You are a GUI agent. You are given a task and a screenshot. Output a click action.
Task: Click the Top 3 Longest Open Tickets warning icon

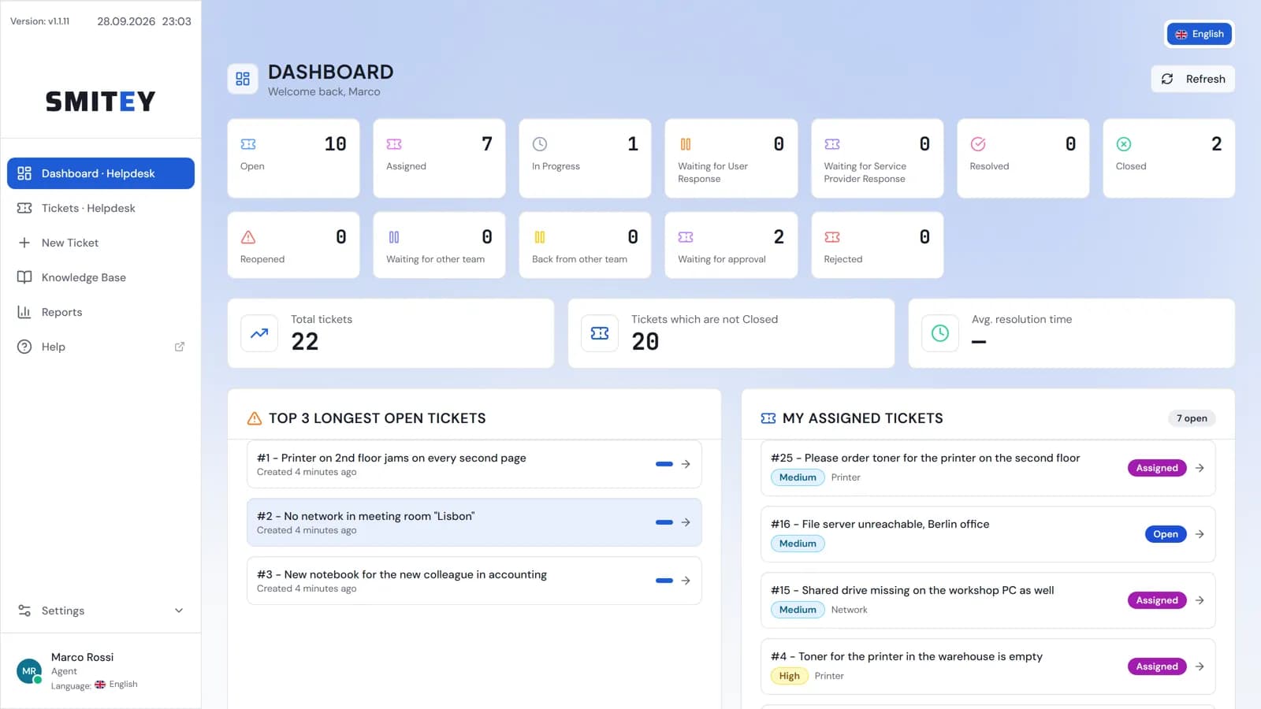pos(255,418)
